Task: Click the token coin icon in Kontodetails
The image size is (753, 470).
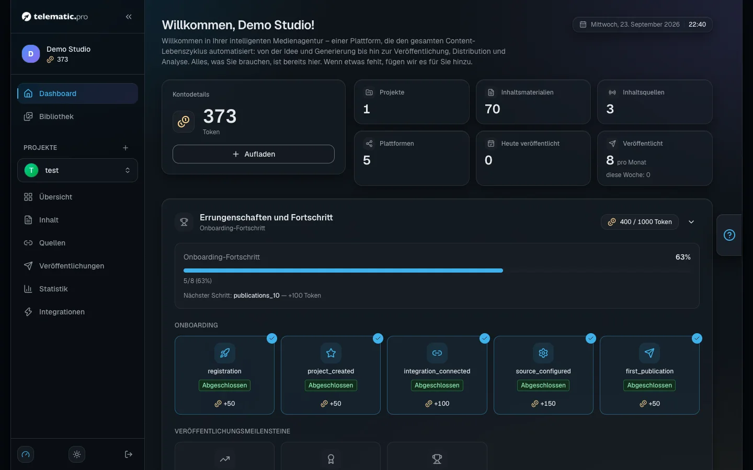Action: tap(184, 122)
